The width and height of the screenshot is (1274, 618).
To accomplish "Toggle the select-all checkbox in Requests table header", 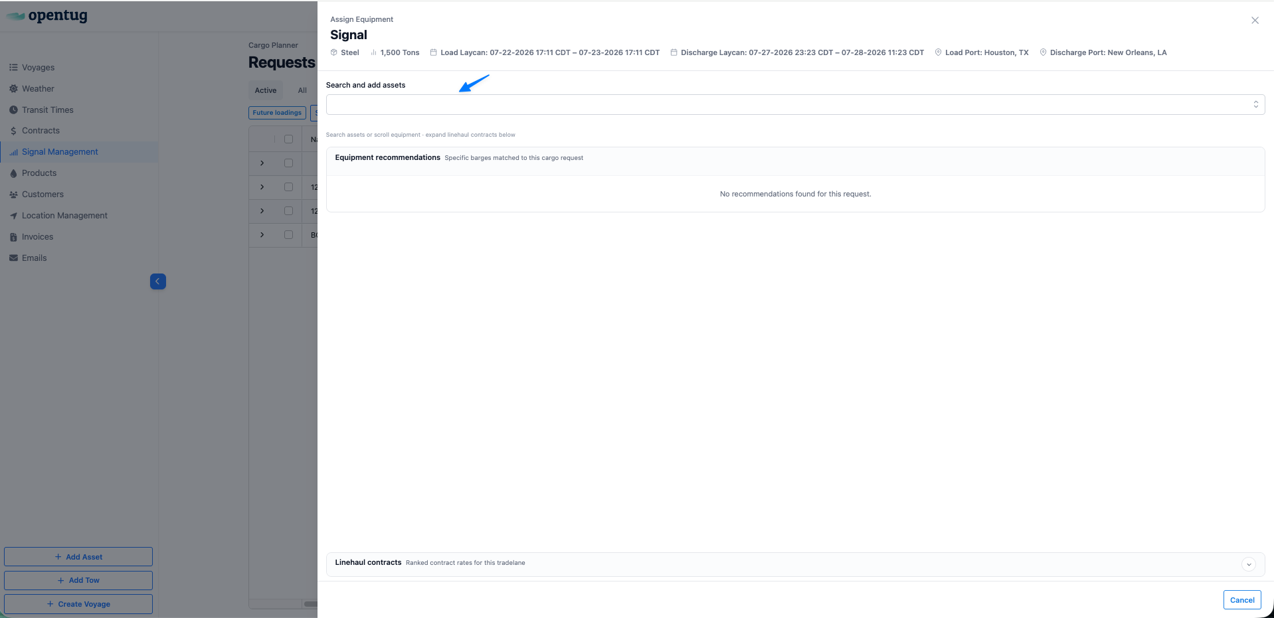I will click(288, 139).
